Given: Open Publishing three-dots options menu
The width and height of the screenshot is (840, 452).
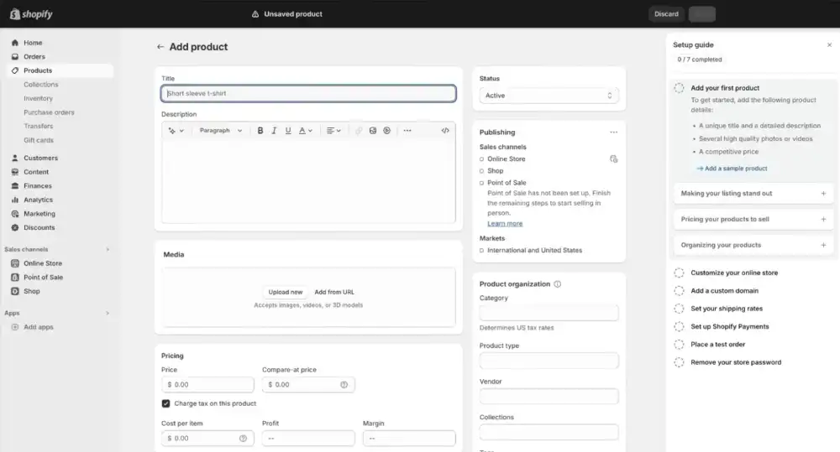Looking at the screenshot, I should coord(613,132).
